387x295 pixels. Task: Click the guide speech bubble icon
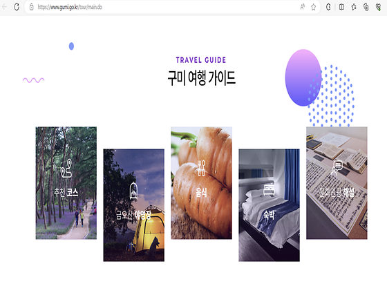pos(337,168)
